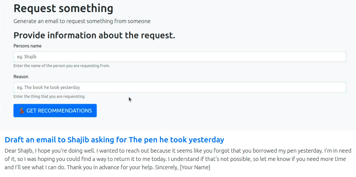
Task: Open the blue "Draft an email to Shajib" heading
Action: coord(115,140)
